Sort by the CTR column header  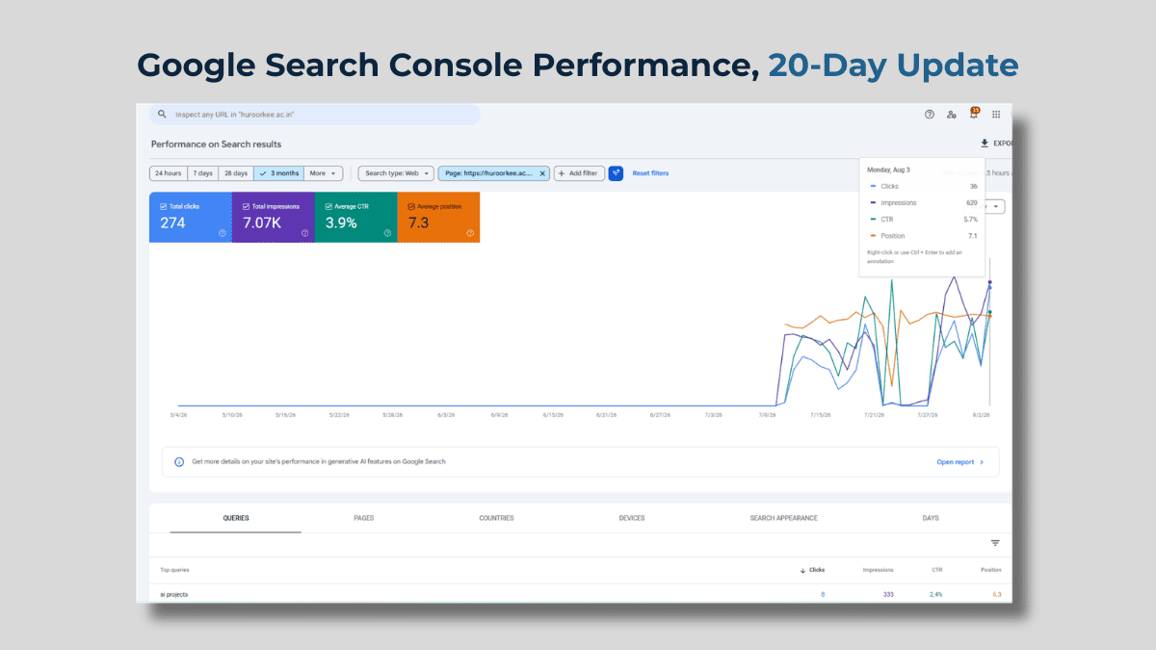pos(937,570)
